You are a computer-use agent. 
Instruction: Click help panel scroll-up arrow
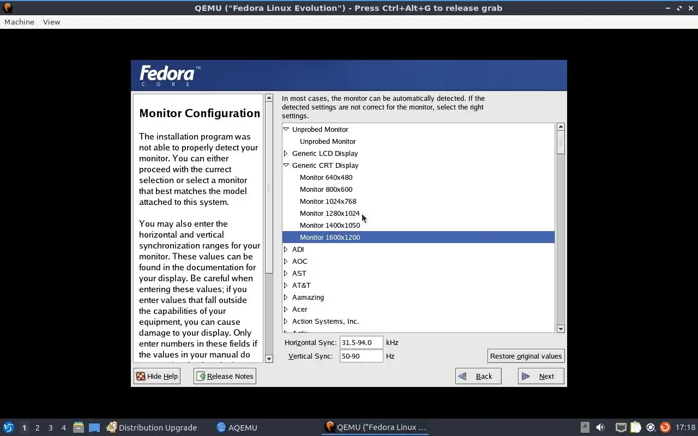(x=269, y=98)
